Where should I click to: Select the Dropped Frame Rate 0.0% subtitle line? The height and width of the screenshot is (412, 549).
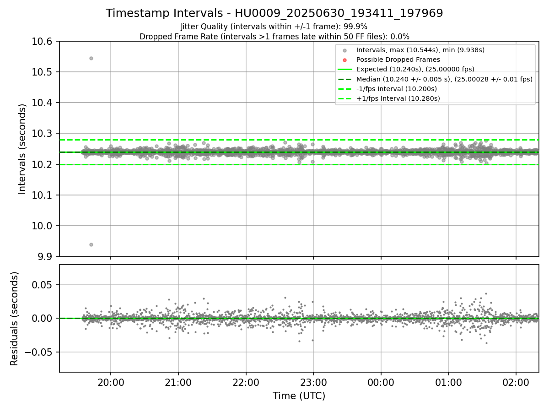[274, 36]
